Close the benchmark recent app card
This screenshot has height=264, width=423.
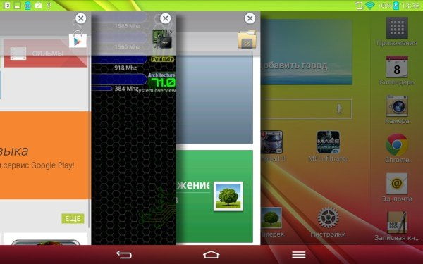click(165, 18)
